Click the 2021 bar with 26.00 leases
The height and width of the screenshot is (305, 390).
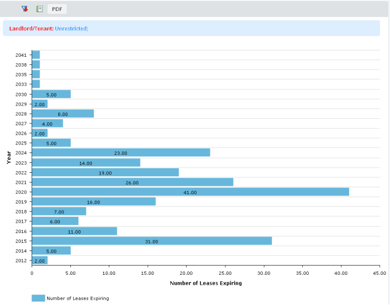pyautogui.click(x=132, y=182)
